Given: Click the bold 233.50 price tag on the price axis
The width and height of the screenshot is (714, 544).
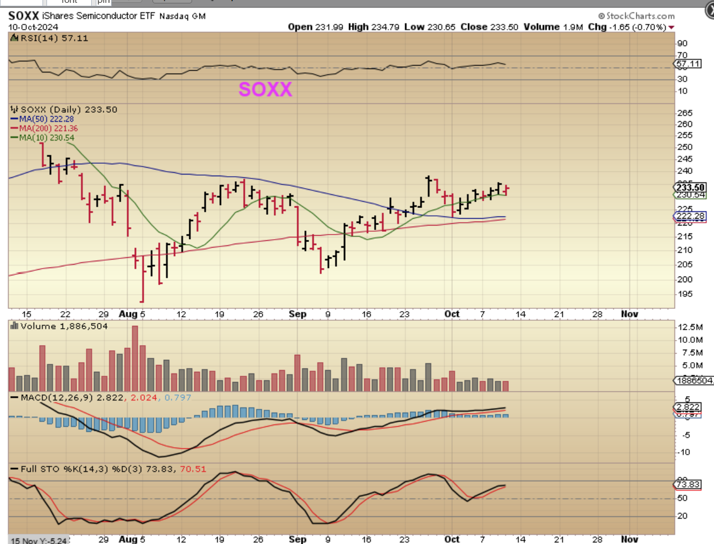Looking at the screenshot, I should pos(690,188).
